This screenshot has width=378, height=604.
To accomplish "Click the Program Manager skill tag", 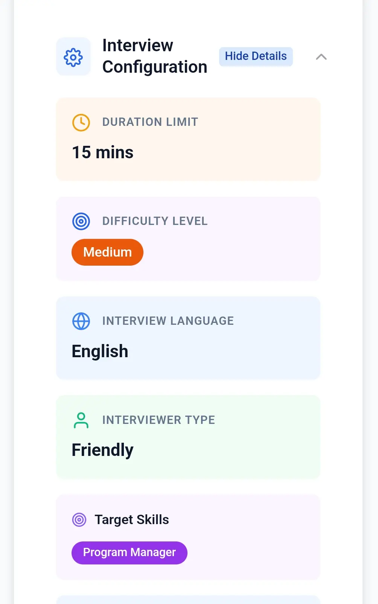I will click(129, 553).
